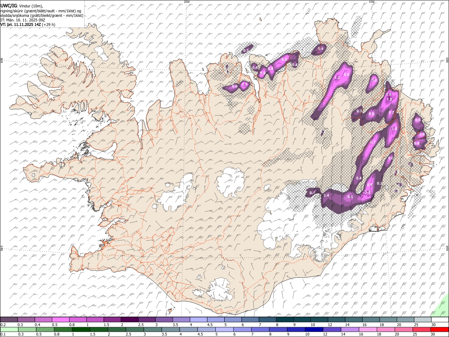Pick the rain scale swatch starting at 2.5
The height and width of the screenshot is (337, 449).
[135, 329]
